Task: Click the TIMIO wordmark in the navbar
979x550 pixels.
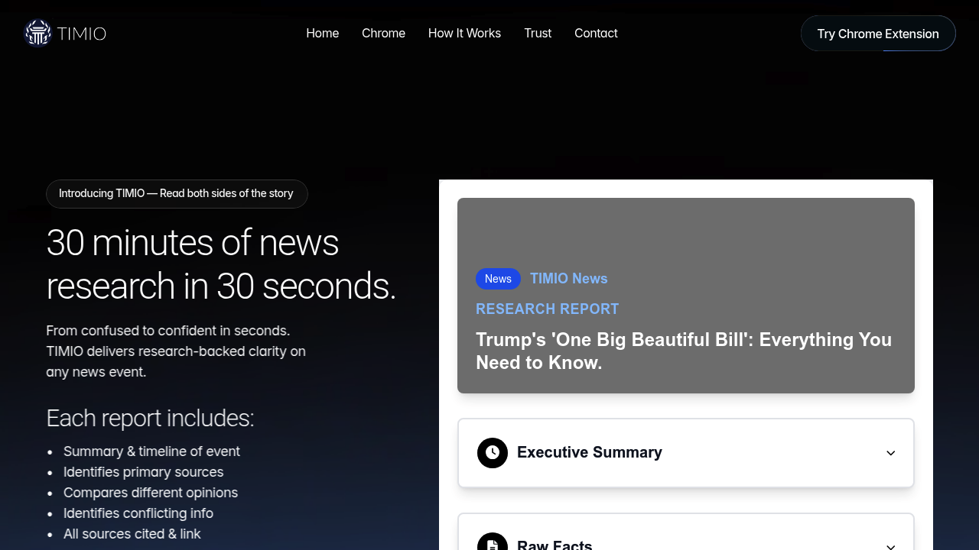Action: (x=81, y=33)
